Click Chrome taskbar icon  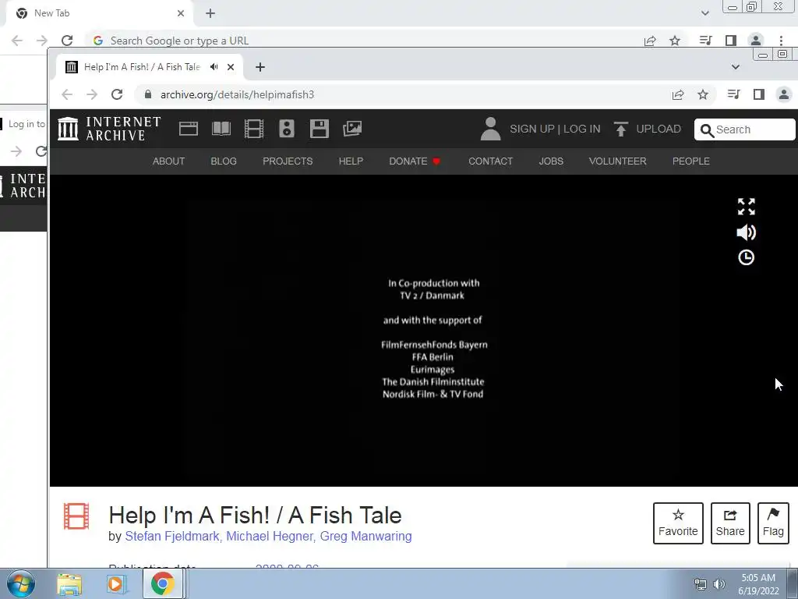162,583
